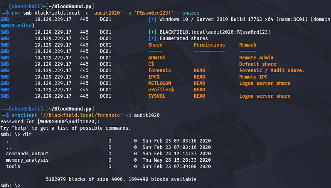Click the profiles$ share name

coord(161,89)
